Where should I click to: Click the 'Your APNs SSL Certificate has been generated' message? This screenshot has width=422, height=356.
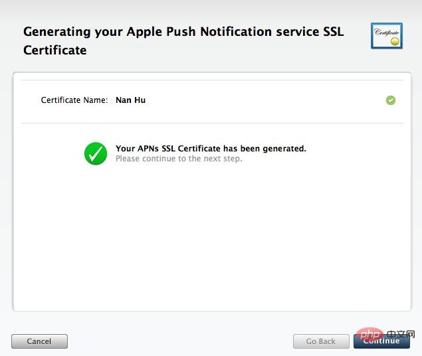[211, 148]
